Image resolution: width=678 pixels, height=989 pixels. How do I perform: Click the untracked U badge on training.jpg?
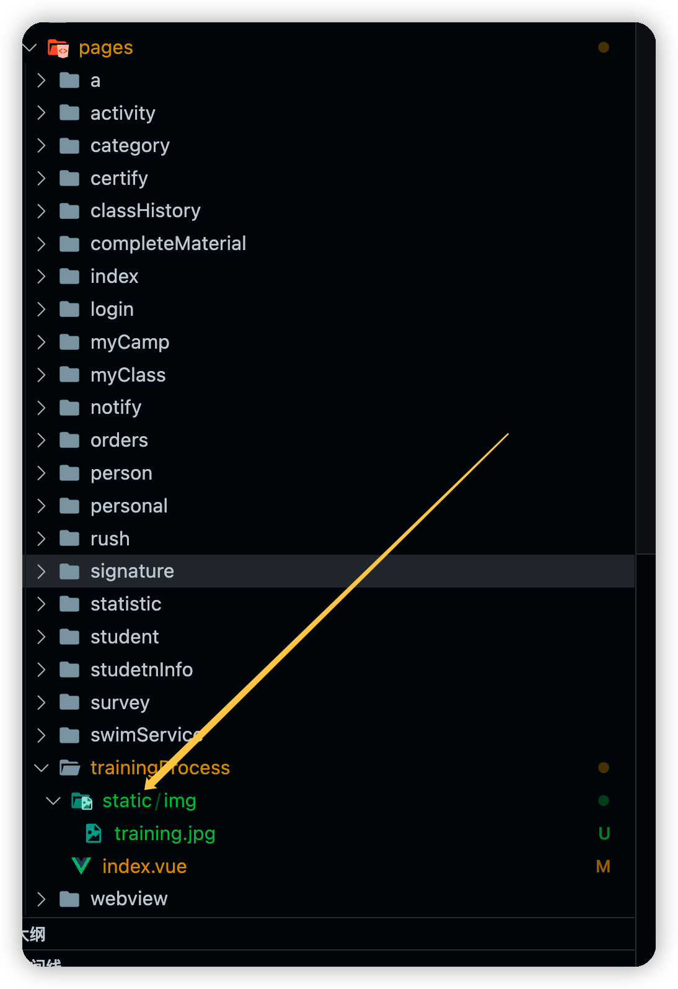point(604,833)
